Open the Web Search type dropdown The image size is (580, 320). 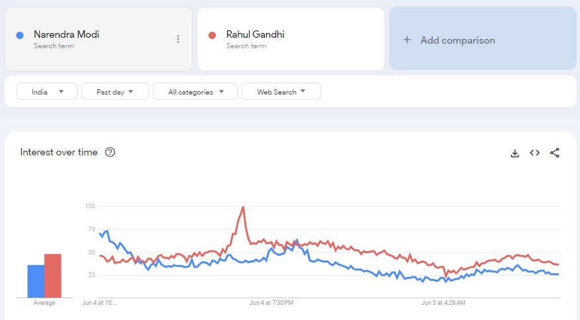281,92
